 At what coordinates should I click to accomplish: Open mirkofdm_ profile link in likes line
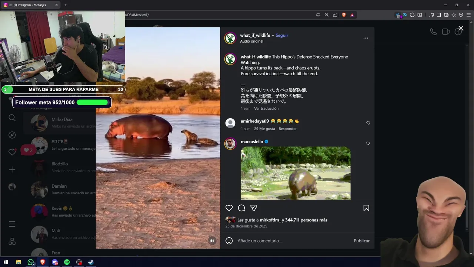coord(270,220)
